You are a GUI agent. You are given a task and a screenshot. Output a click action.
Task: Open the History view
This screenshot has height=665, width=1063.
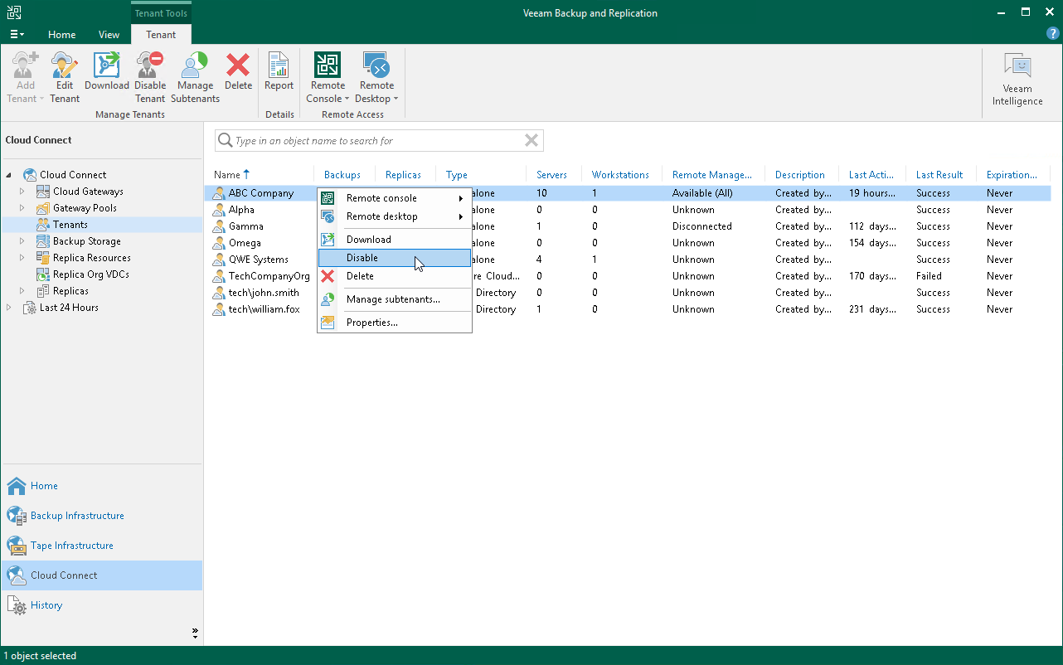101,605
